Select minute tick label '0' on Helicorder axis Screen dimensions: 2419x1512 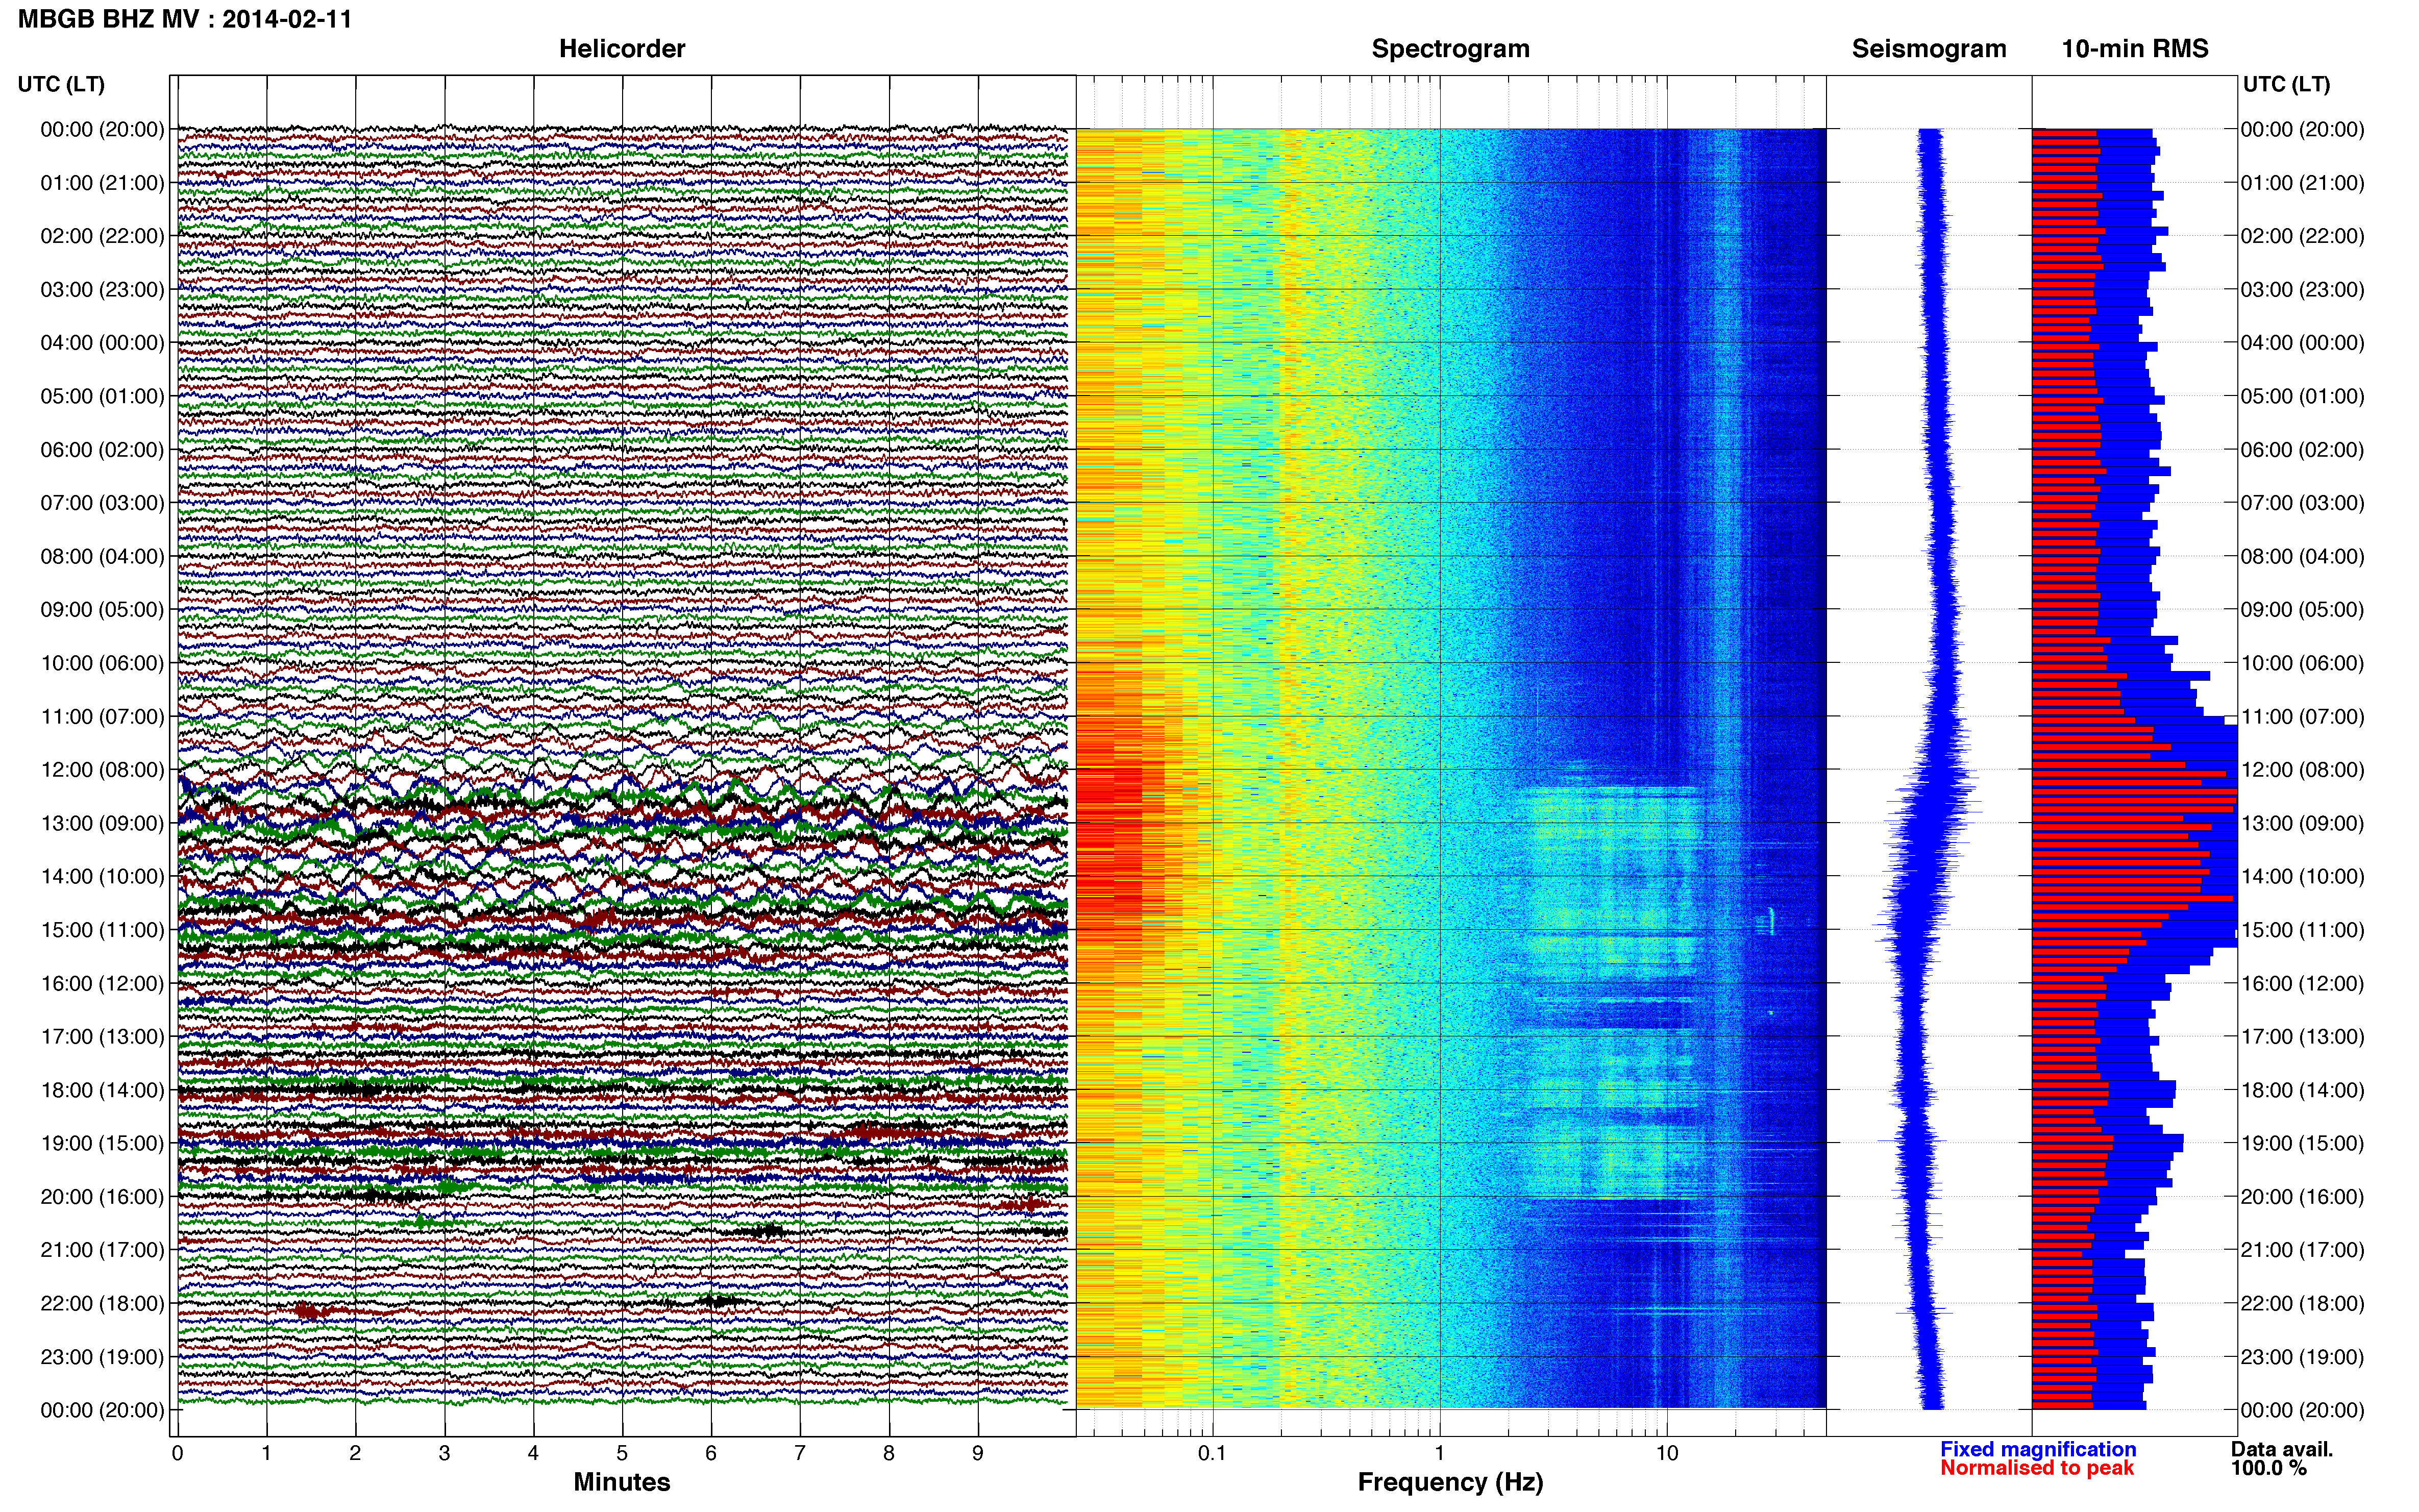pyautogui.click(x=178, y=1454)
